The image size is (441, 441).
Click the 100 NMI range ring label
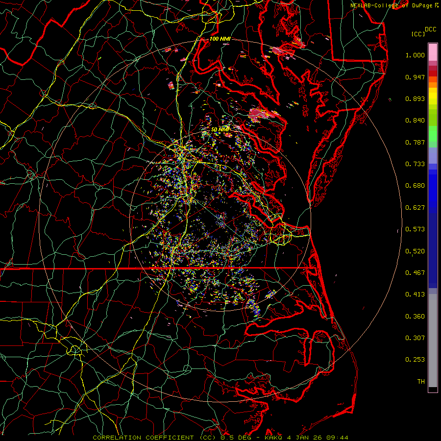click(x=220, y=39)
